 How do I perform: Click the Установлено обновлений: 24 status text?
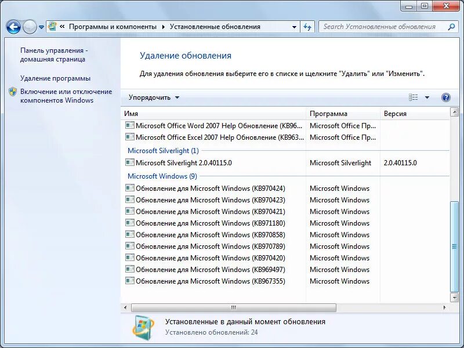point(211,332)
